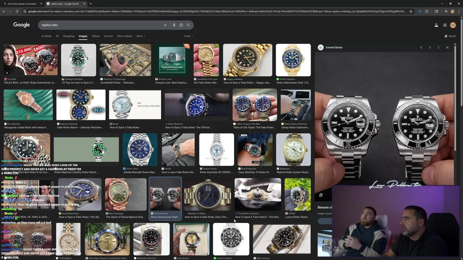Expand the More search filters dropdown
Screen dimensions: 463x260
141,36
